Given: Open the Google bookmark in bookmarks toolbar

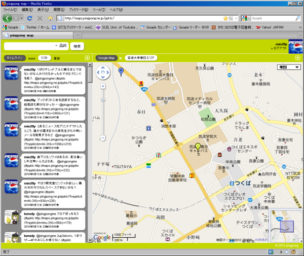Looking at the screenshot, I should pyautogui.click(x=10, y=27).
